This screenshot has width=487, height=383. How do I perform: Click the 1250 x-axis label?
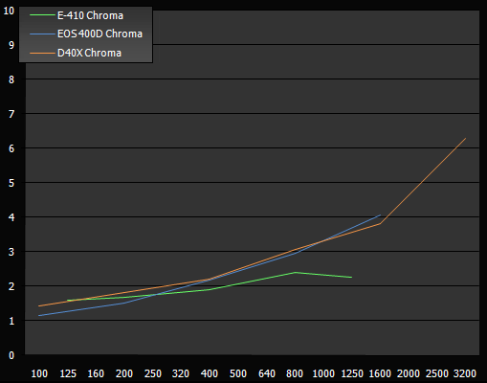352,373
